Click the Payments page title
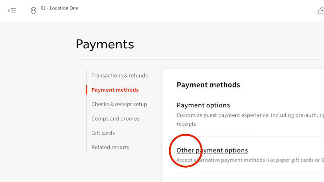The width and height of the screenshot is (324, 182). 105,44
